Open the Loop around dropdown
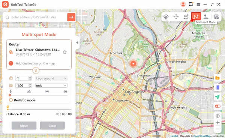 tap(51, 78)
